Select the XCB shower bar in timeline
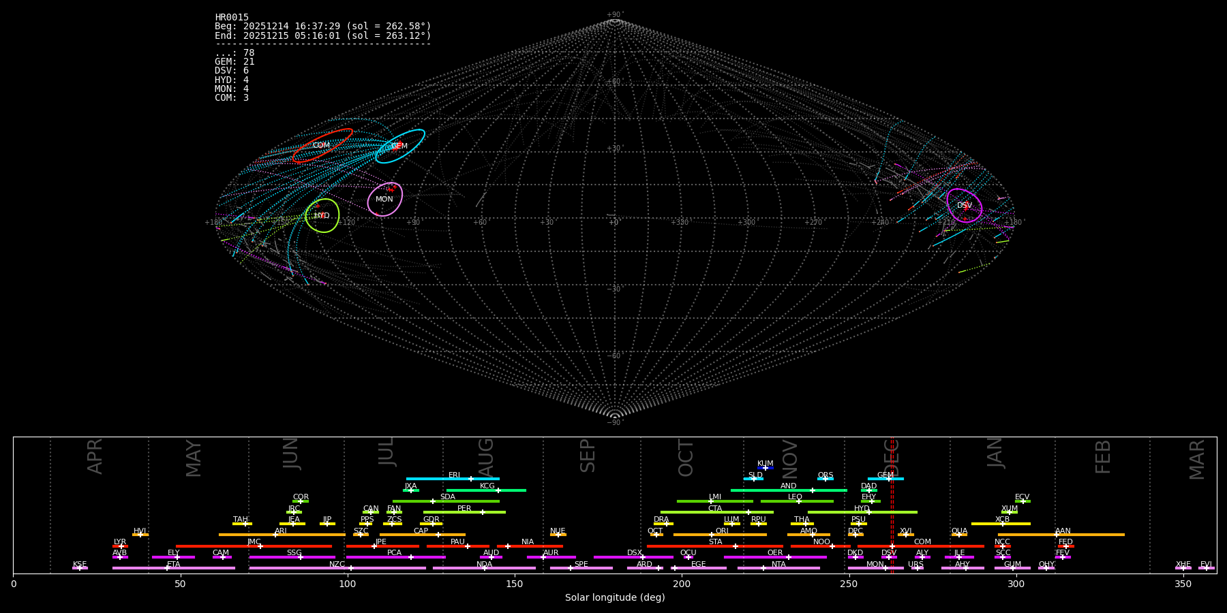1227x613 pixels. point(1001,523)
